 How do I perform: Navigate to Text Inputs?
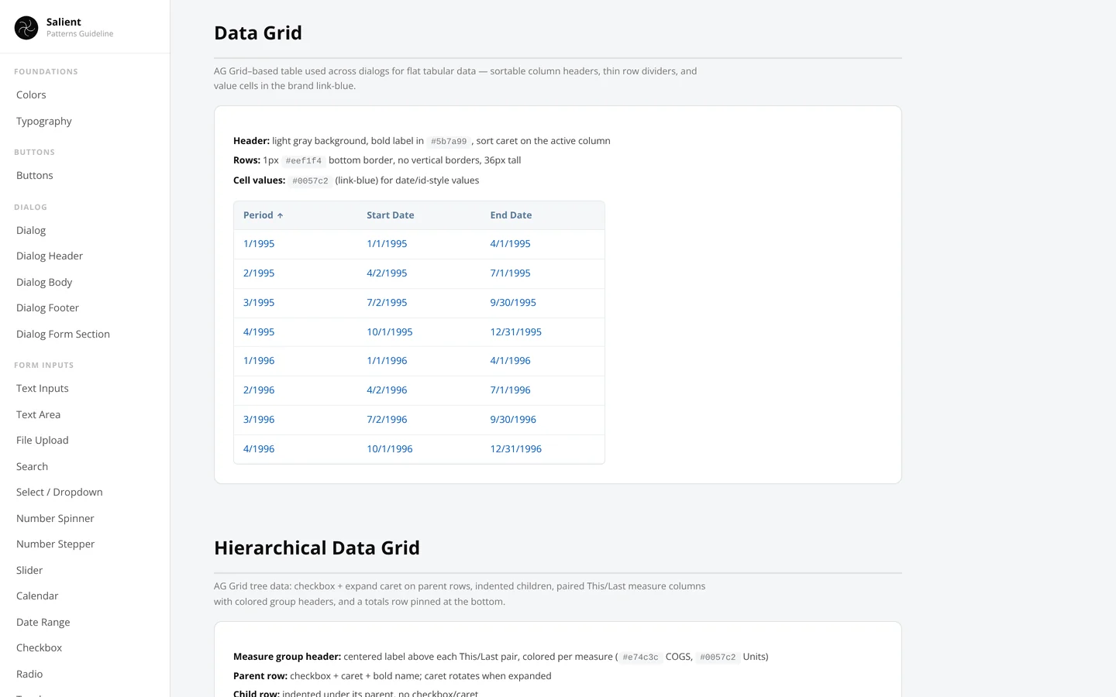pyautogui.click(x=43, y=388)
